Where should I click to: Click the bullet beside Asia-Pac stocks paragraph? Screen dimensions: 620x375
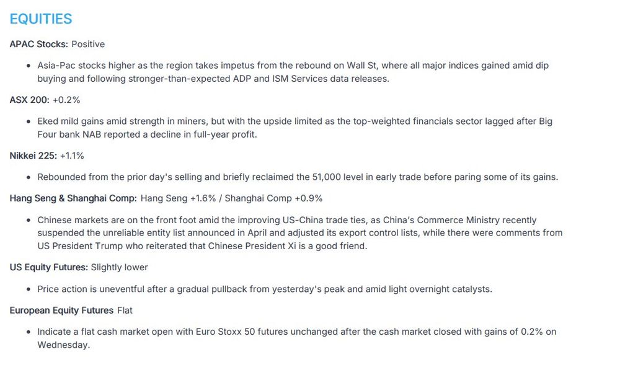(x=29, y=66)
